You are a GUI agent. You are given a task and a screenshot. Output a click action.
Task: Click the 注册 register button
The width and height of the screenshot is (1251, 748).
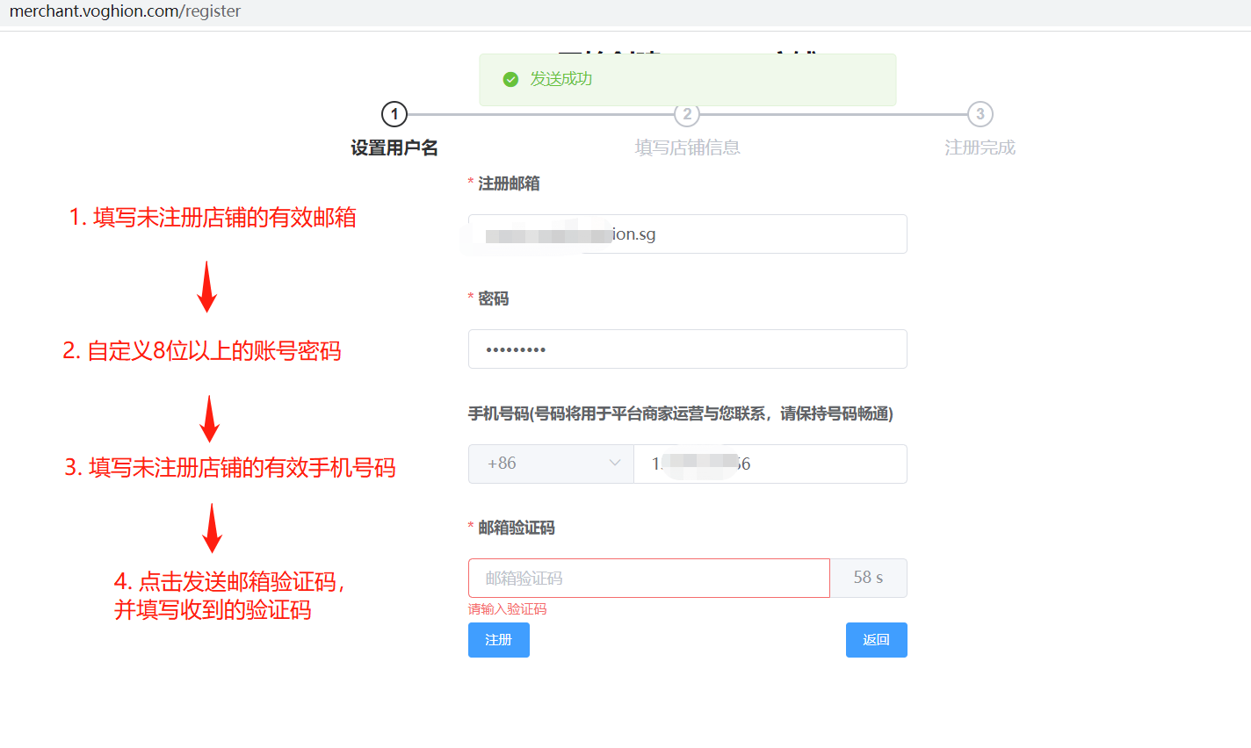pos(498,640)
